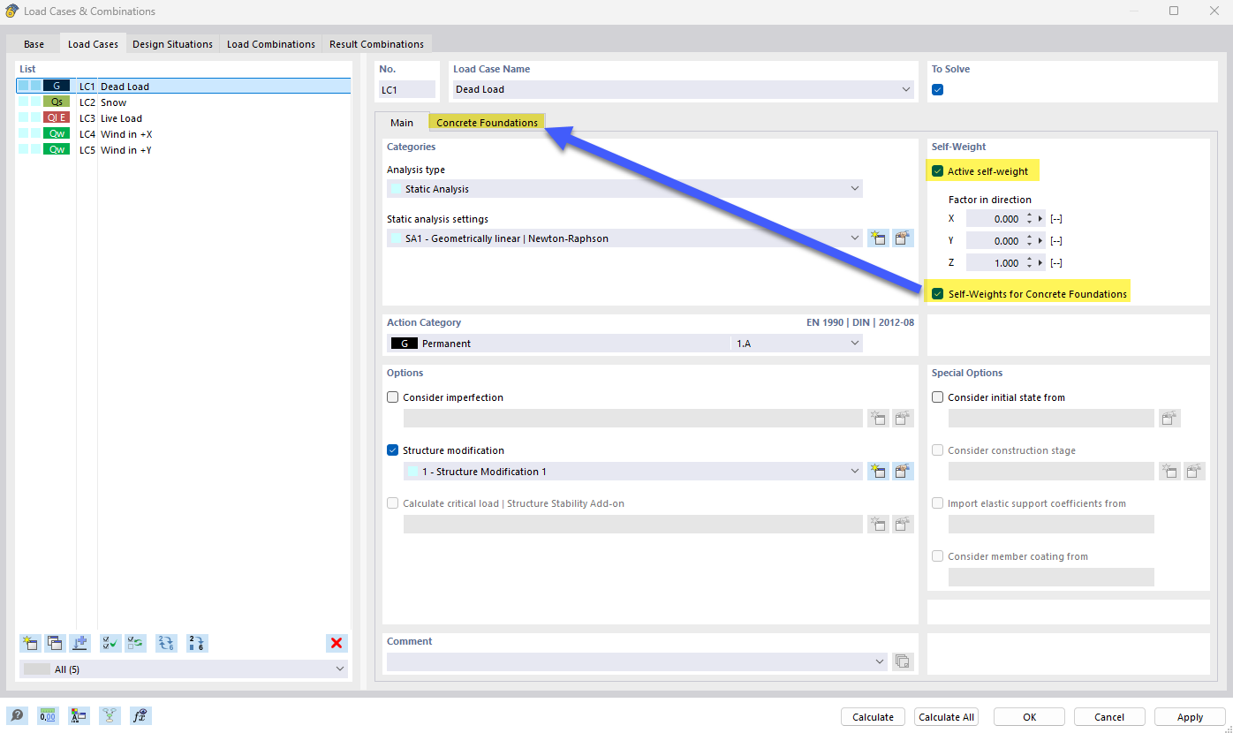Select LC3 Live Load in the list
1233x733 pixels.
coord(183,118)
